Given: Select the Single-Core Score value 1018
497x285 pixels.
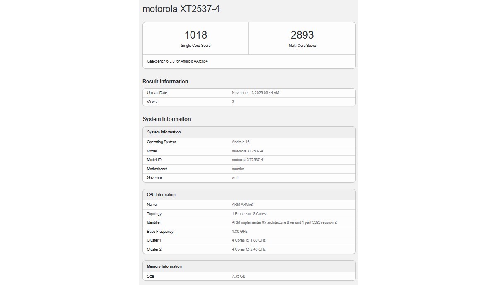Looking at the screenshot, I should (x=195, y=35).
